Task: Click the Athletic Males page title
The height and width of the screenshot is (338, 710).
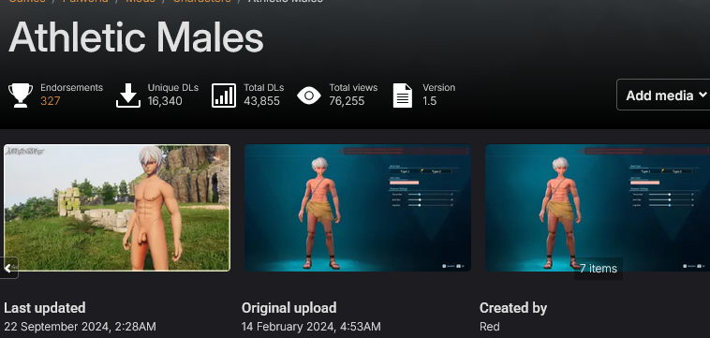Action: (x=136, y=37)
